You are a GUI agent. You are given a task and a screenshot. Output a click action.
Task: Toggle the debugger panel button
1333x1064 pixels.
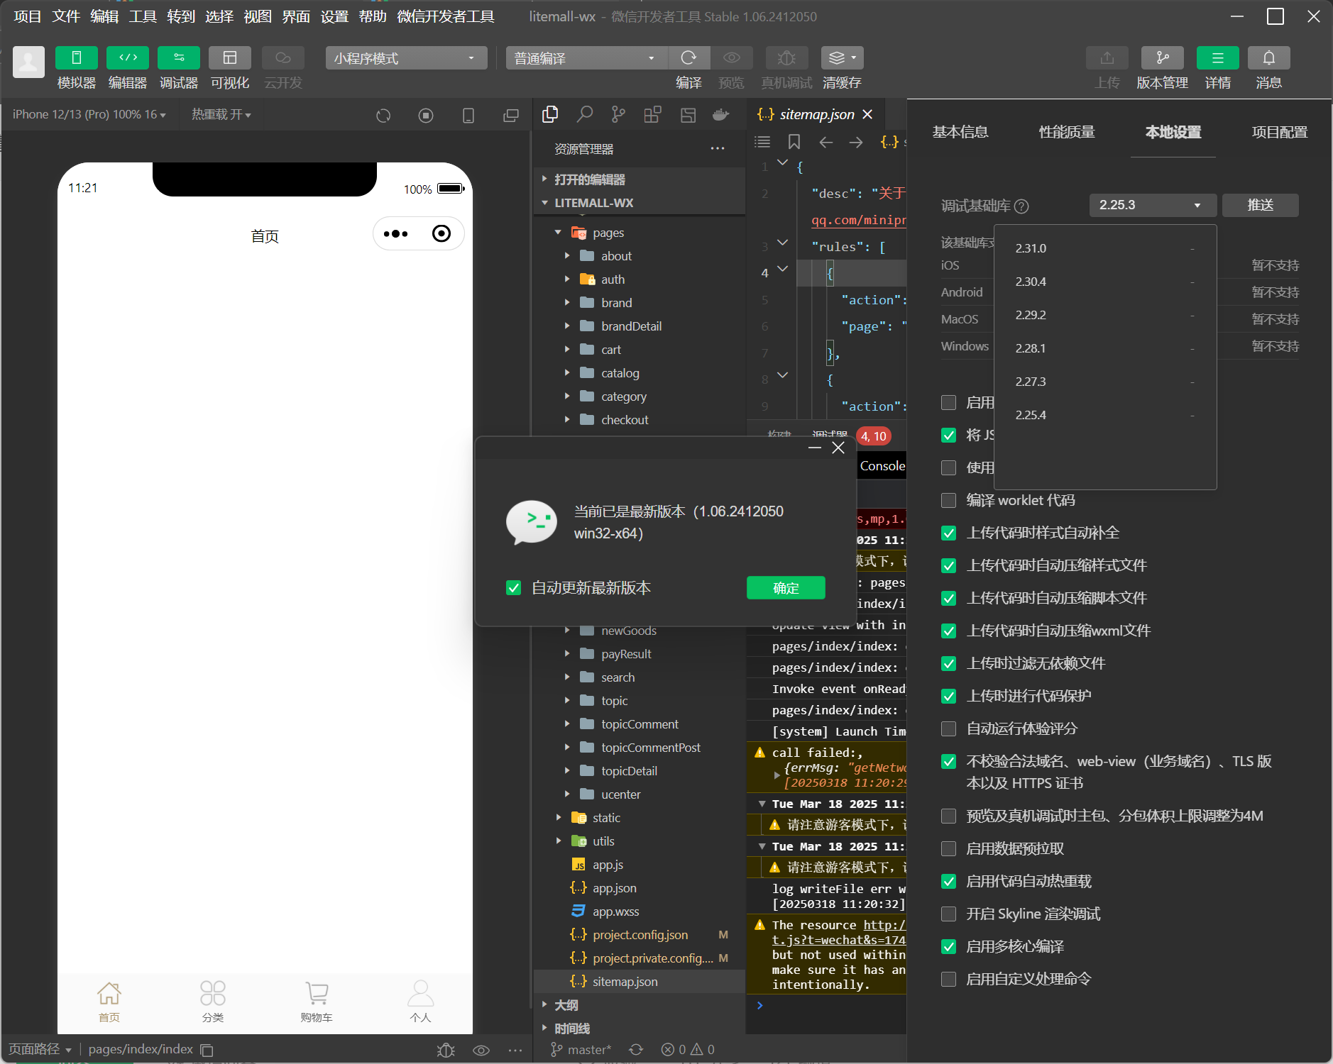[179, 57]
